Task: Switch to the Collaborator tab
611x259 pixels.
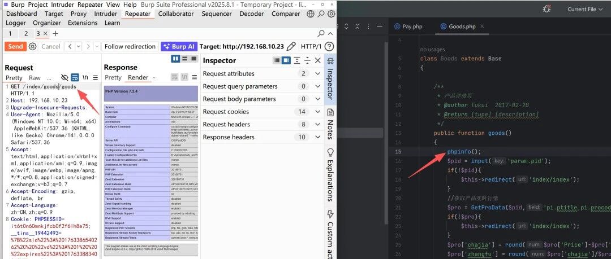Action: click(176, 14)
